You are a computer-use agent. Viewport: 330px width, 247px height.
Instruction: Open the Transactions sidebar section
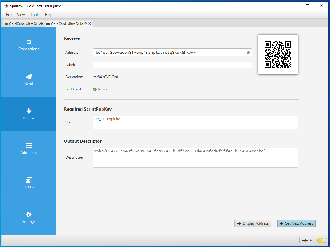29,45
